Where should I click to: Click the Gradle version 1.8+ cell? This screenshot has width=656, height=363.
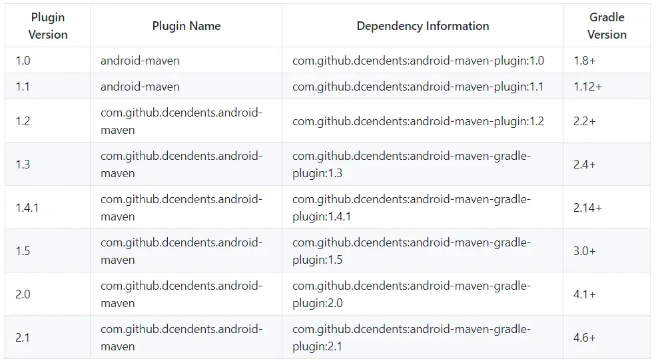(x=585, y=61)
